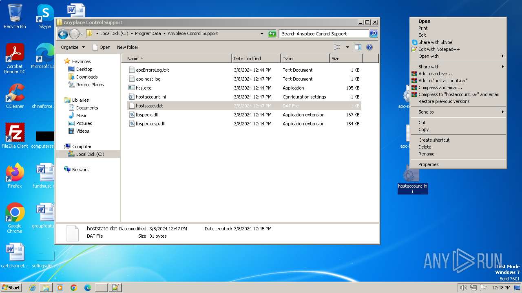Click New folder toolbar button
The image size is (522, 293).
(x=128, y=47)
